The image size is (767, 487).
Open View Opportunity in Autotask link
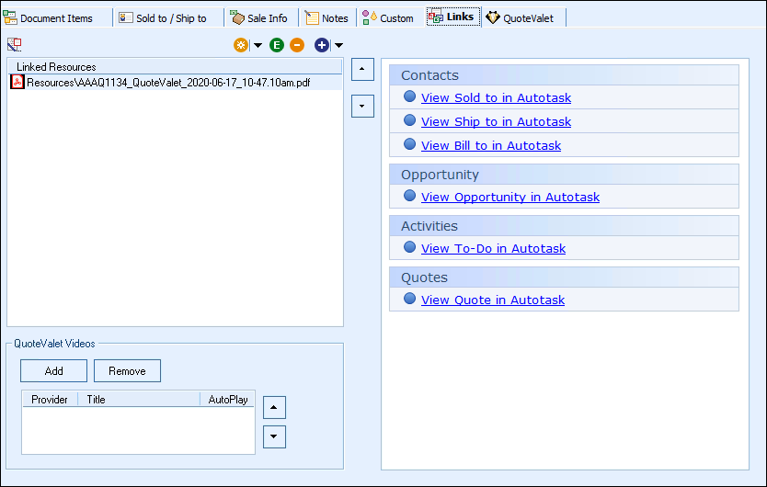coord(509,197)
